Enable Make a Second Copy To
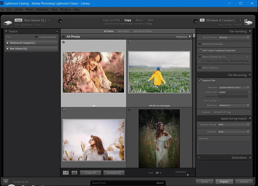The image size is (258, 186). [x=200, y=57]
